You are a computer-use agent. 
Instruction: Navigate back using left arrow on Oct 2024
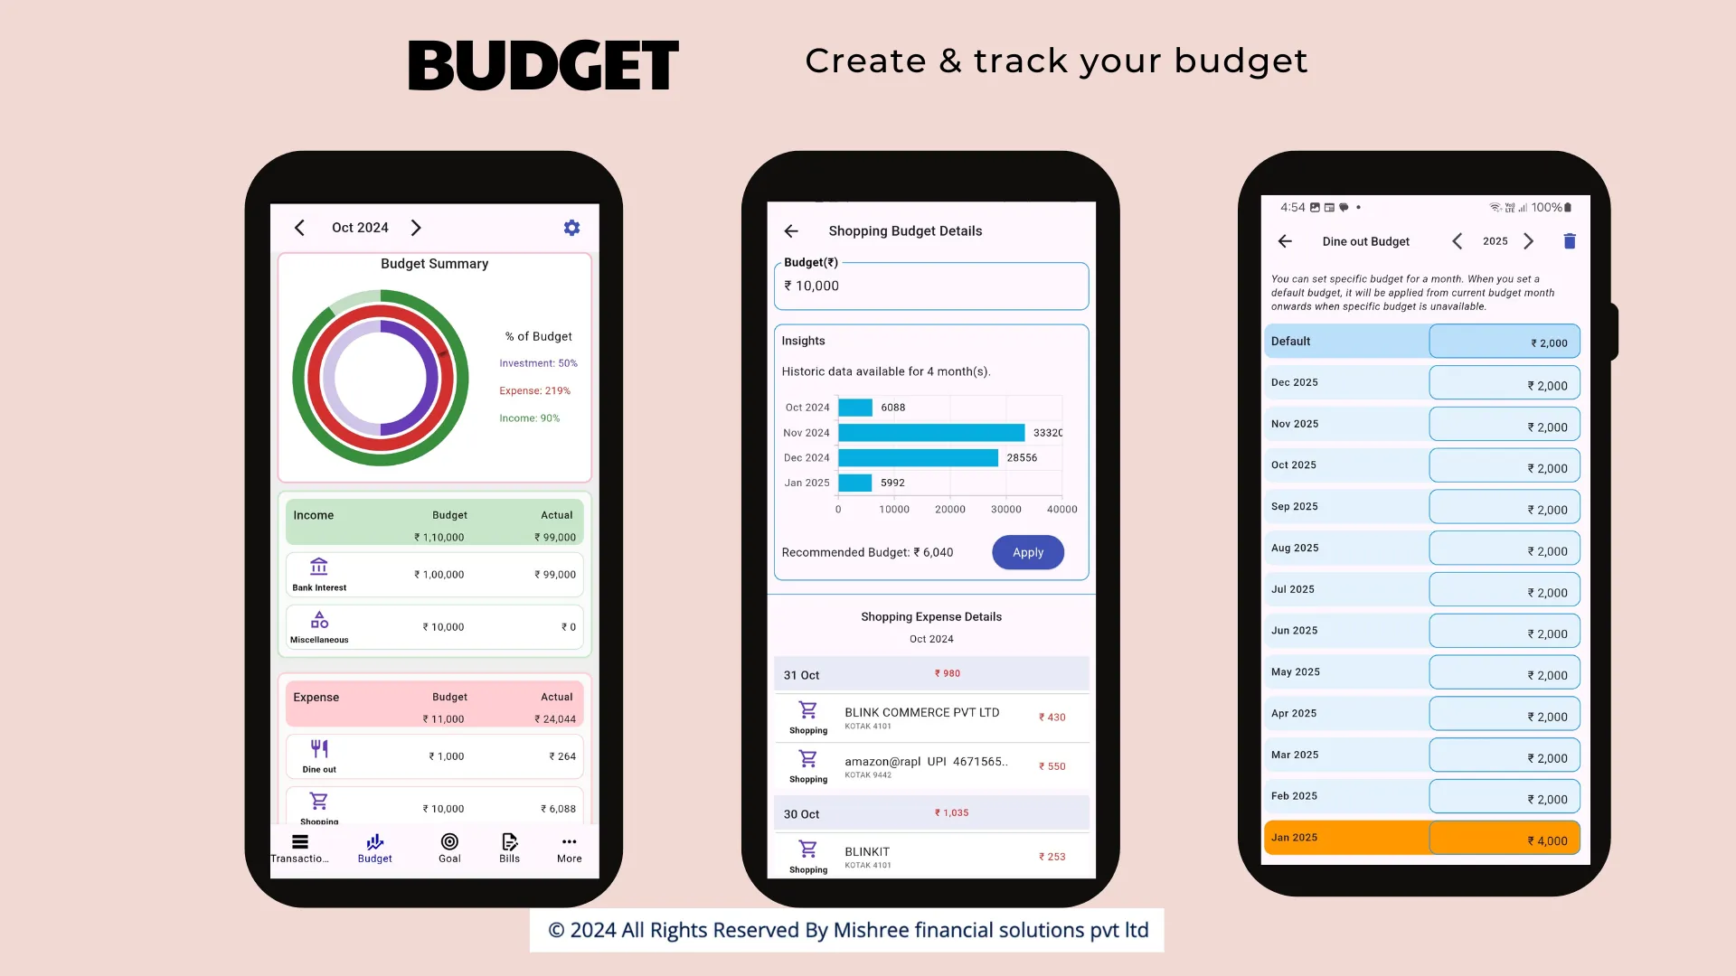click(x=300, y=228)
